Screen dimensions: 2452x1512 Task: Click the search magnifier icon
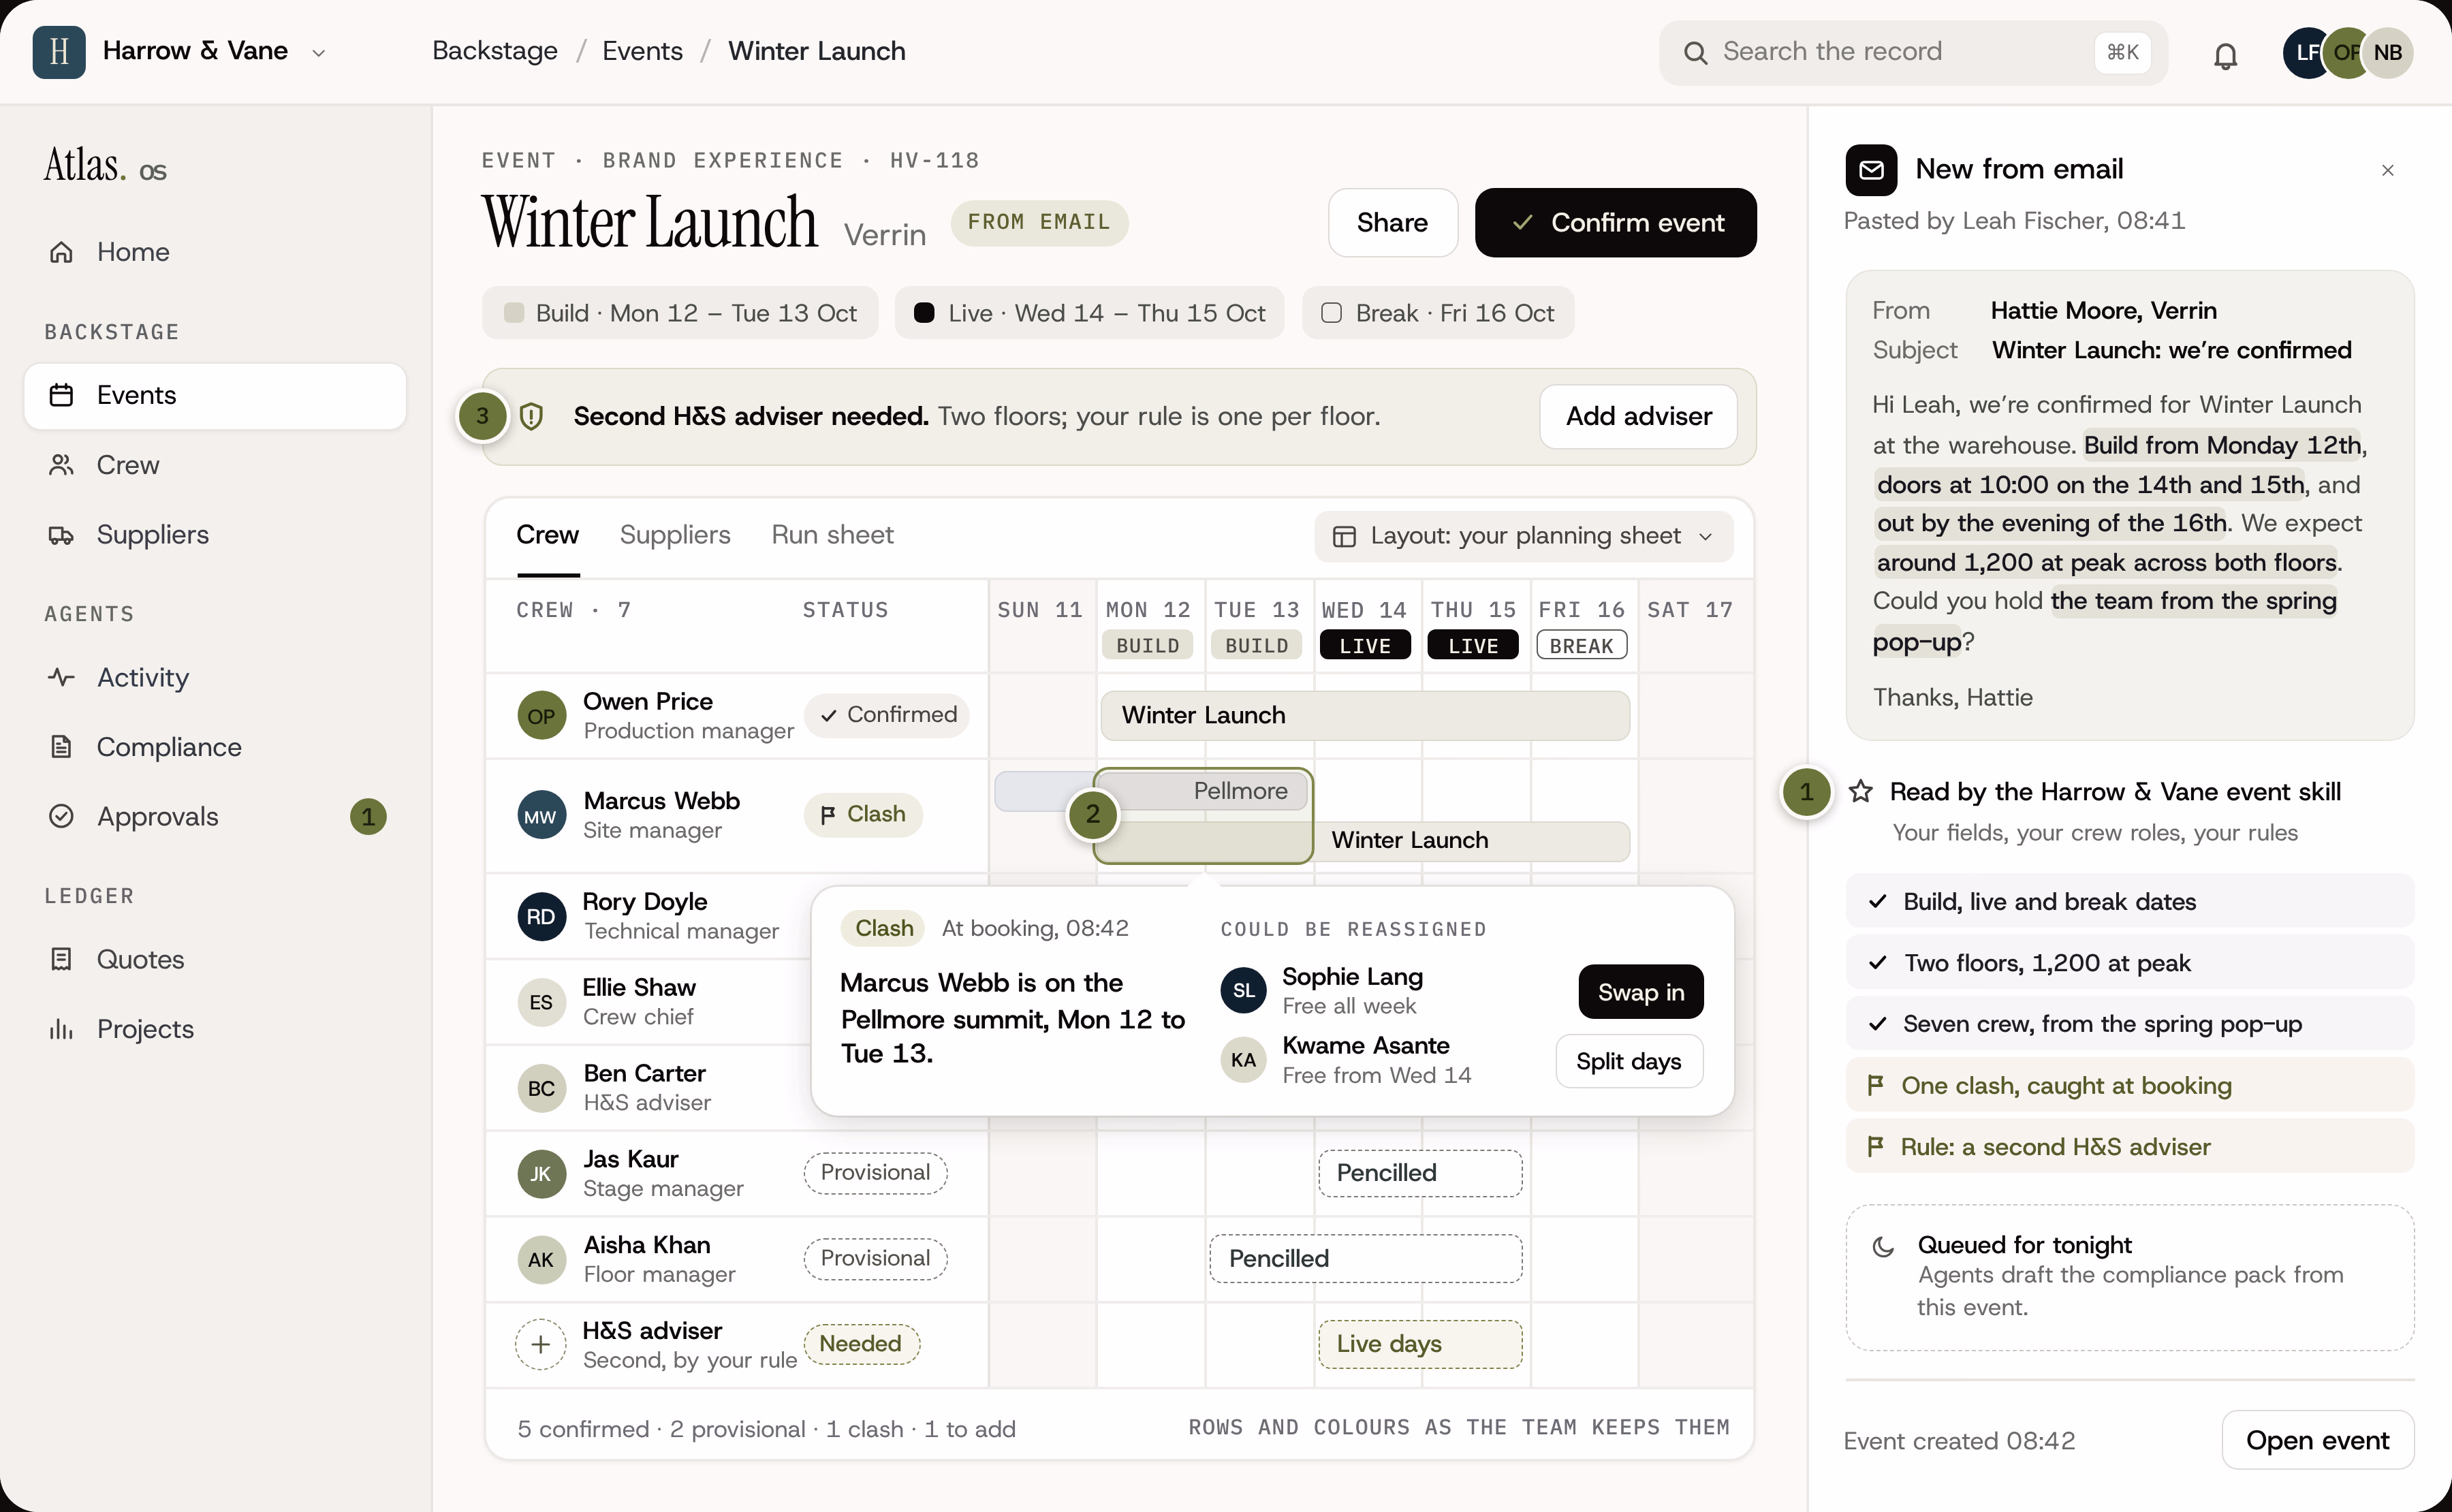pos(1696,53)
